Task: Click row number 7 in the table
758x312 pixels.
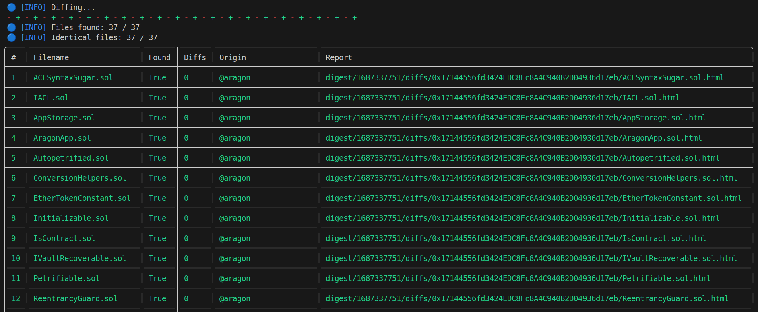Action: click(14, 198)
